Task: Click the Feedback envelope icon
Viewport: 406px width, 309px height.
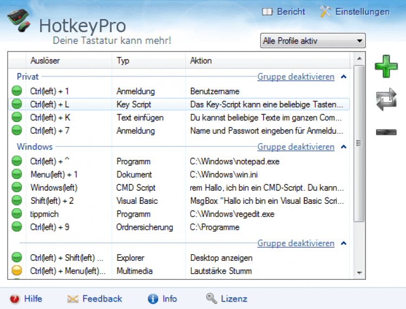Action: 73,299
